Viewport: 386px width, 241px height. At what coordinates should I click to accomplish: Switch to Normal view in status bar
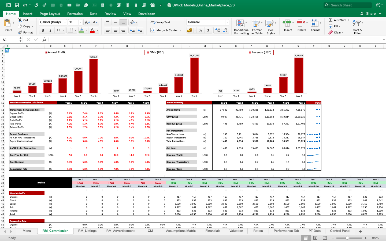(x=306, y=238)
